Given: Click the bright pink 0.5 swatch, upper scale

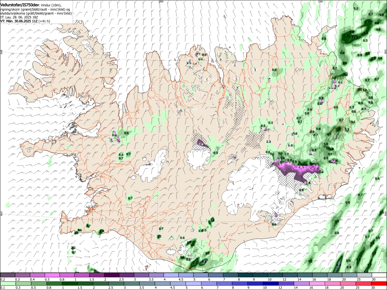Looking at the screenshot, I should pos(52,275).
